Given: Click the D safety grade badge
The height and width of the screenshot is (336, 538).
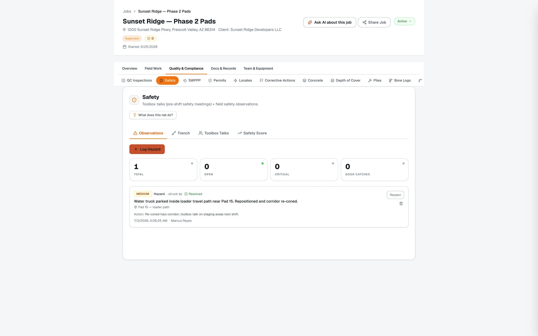Looking at the screenshot, I should pyautogui.click(x=150, y=38).
